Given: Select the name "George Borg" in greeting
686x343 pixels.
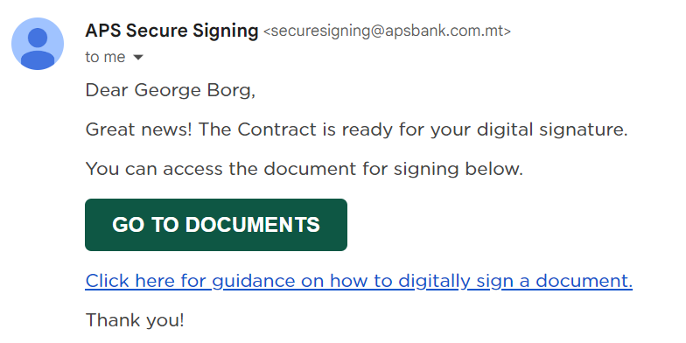Looking at the screenshot, I should 192,91.
